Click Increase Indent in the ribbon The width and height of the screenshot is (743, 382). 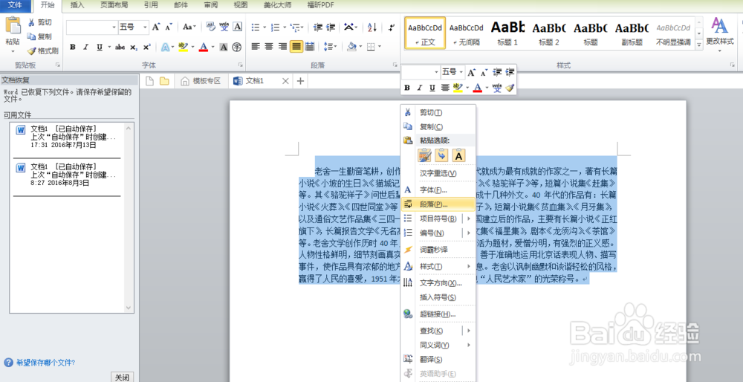[x=331, y=27]
